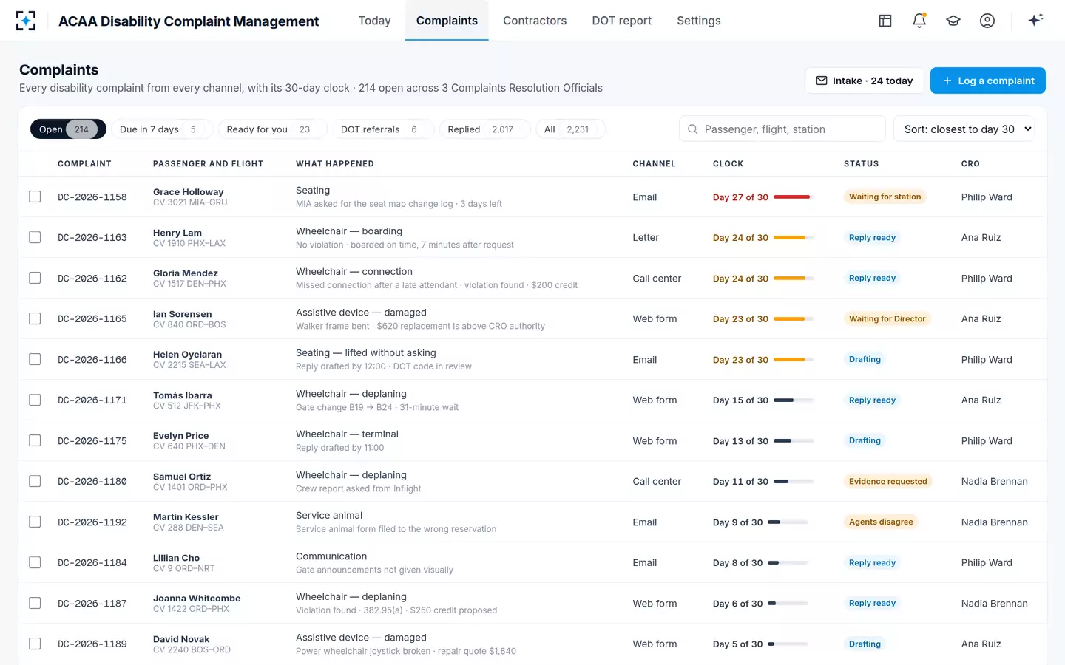Click Lillian Cho's Reply ready badge
Screen dimensions: 1065x665
click(x=872, y=562)
